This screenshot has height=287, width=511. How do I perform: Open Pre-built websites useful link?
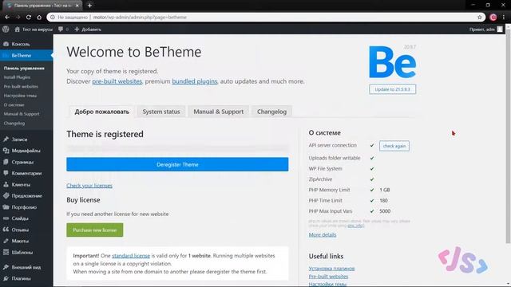(328, 277)
